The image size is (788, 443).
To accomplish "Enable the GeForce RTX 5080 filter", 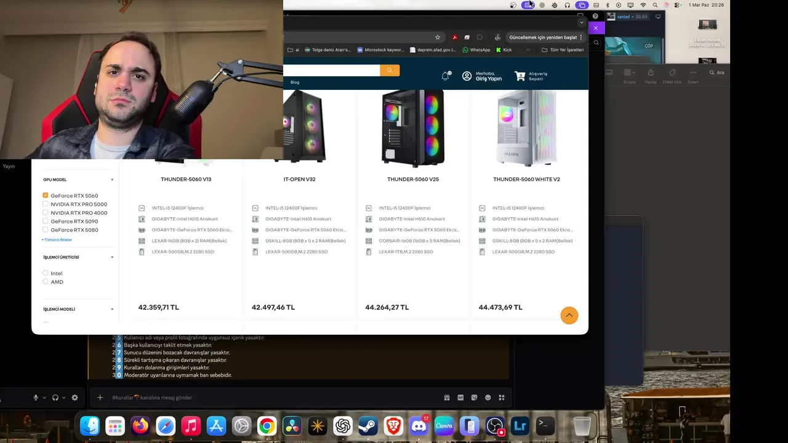I will tap(46, 230).
